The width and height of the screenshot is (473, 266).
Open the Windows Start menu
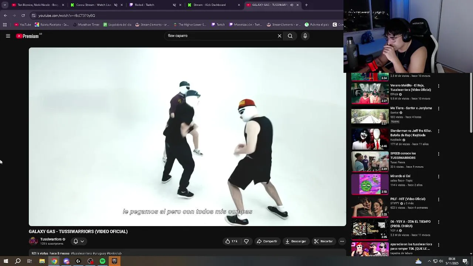[x=6, y=261]
